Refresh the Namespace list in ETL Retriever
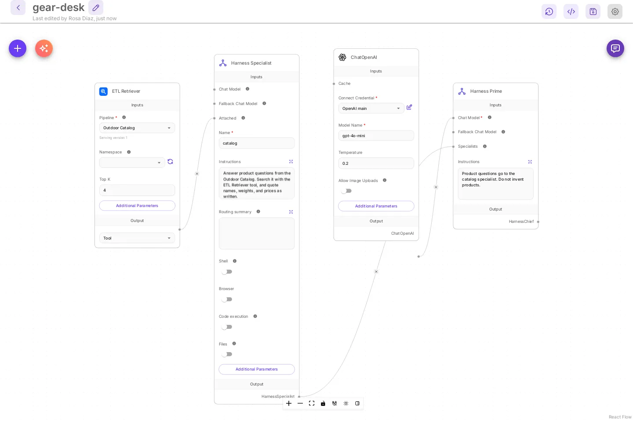 (170, 162)
